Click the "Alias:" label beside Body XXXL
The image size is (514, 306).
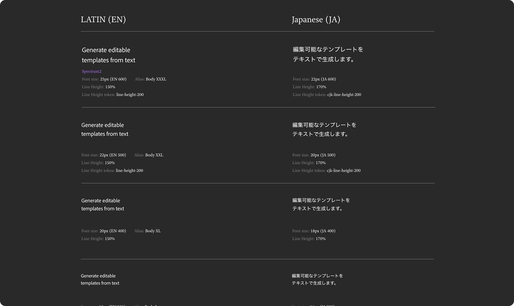click(140, 79)
